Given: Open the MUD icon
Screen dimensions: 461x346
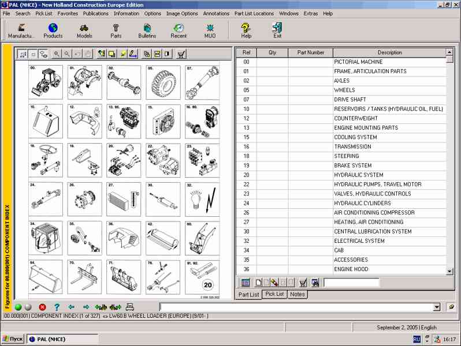Looking at the screenshot, I should 210,31.
